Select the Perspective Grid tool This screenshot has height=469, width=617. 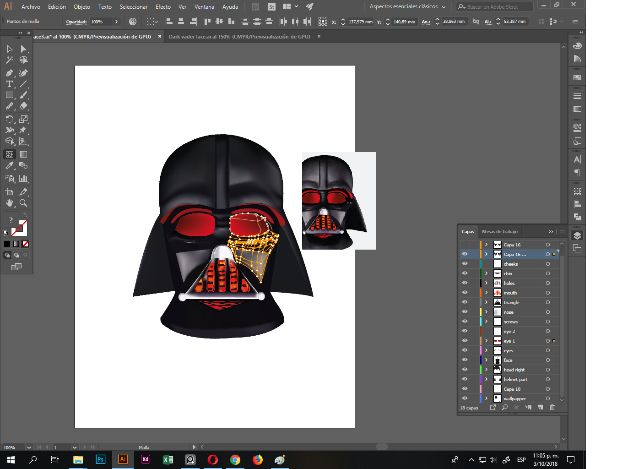23,141
